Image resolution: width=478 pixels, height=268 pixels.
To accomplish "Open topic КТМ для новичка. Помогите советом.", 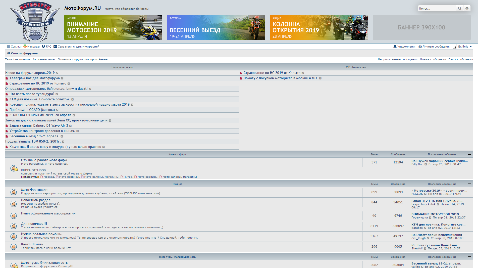I will click(39, 99).
